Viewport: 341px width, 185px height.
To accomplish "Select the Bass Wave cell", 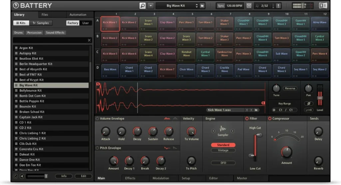I will pos(110,71).
